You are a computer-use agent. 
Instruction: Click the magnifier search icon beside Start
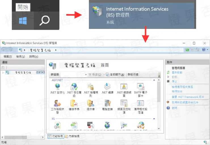pyautogui.click(x=45, y=21)
